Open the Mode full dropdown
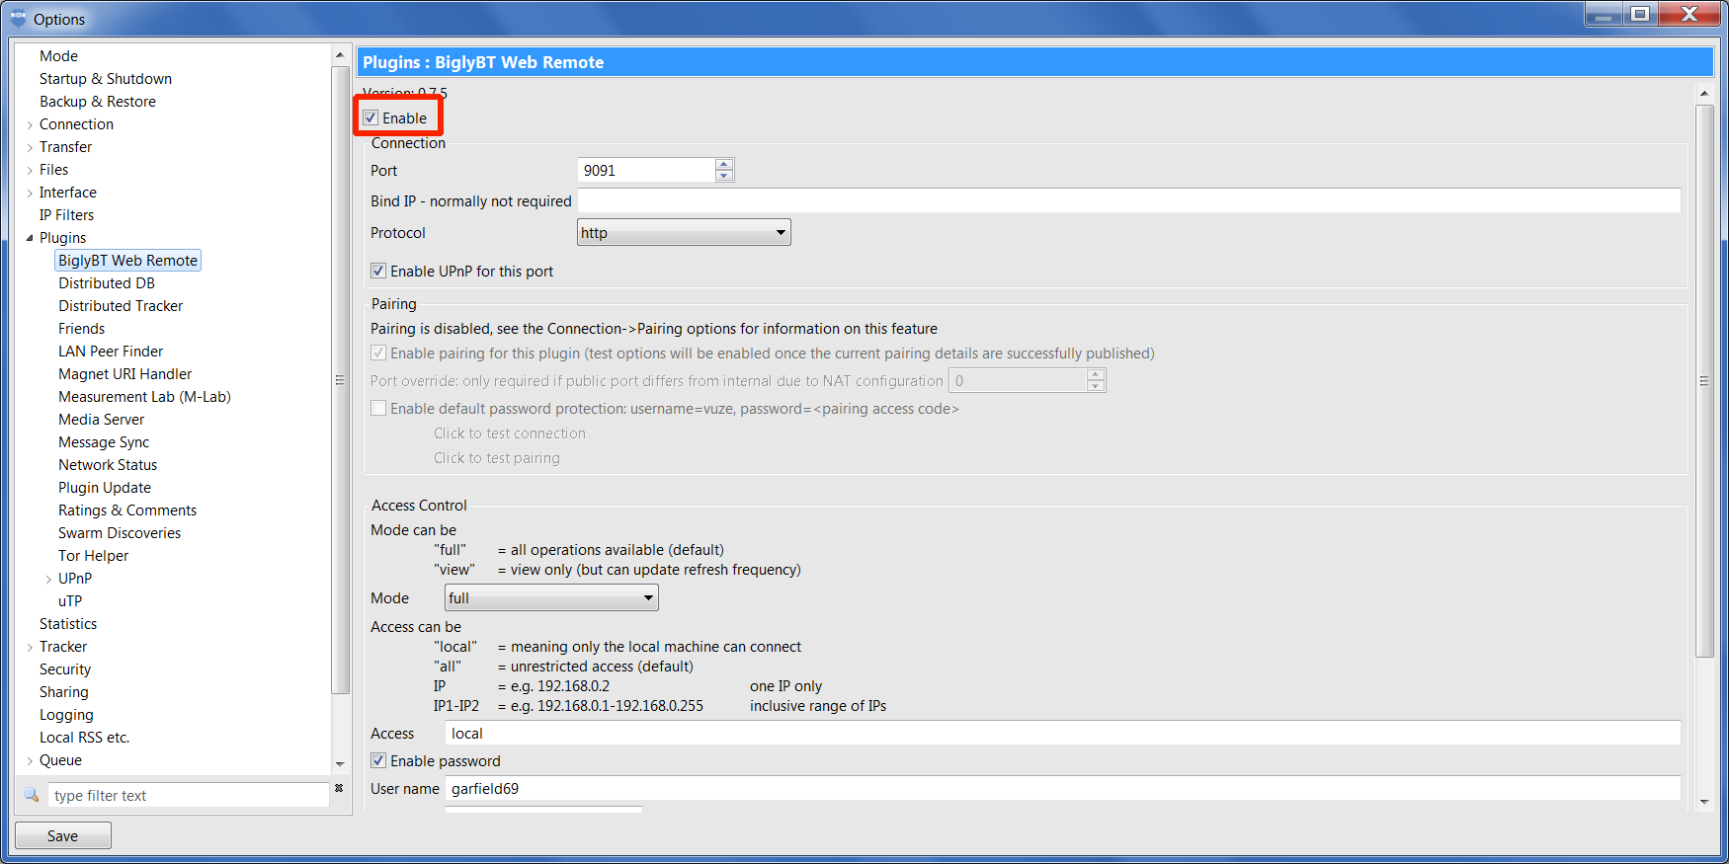The image size is (1729, 864). coord(551,597)
